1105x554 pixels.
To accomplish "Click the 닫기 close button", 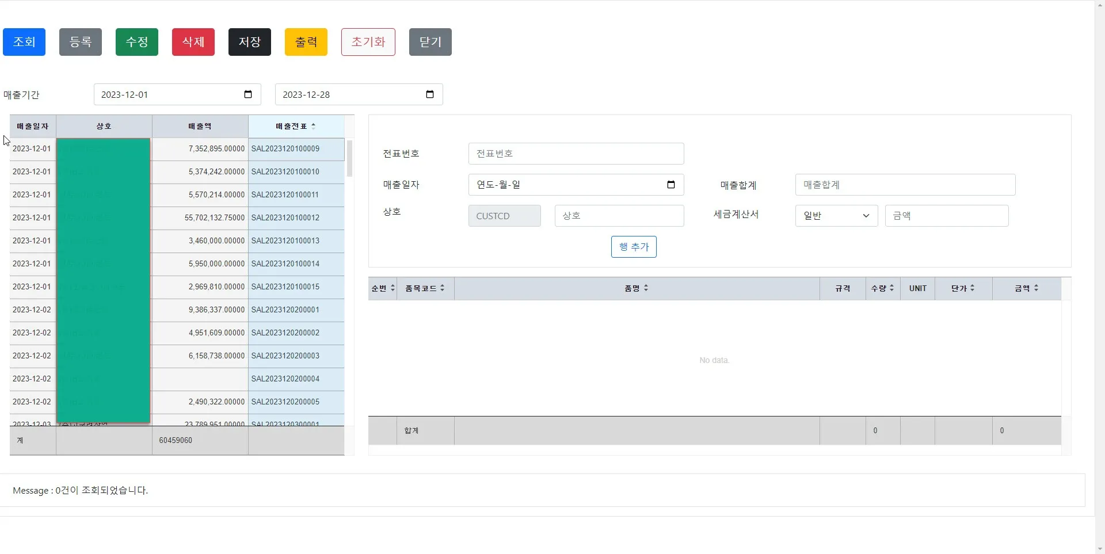I will pyautogui.click(x=430, y=42).
